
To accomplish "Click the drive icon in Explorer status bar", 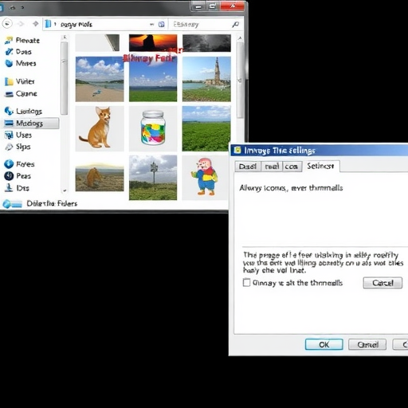I will pos(12,204).
